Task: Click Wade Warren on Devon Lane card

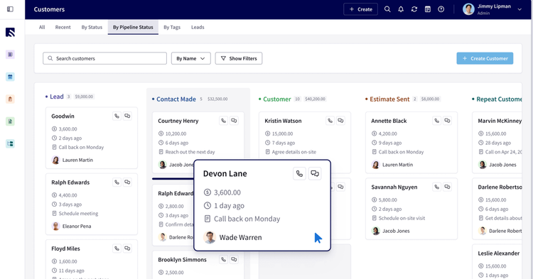Action: click(x=240, y=238)
